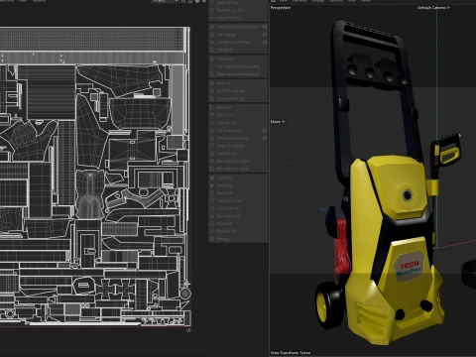Convert Boundary to Circle
The height and width of the screenshot is (357, 476).
[x=238, y=161]
